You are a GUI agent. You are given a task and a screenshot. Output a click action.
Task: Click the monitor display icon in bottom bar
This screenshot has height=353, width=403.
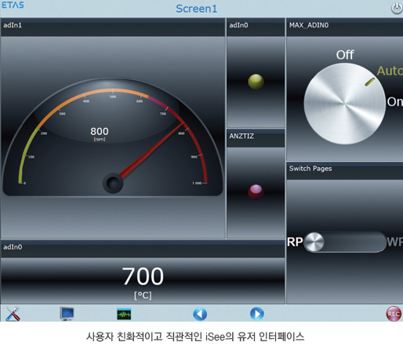pos(67,314)
